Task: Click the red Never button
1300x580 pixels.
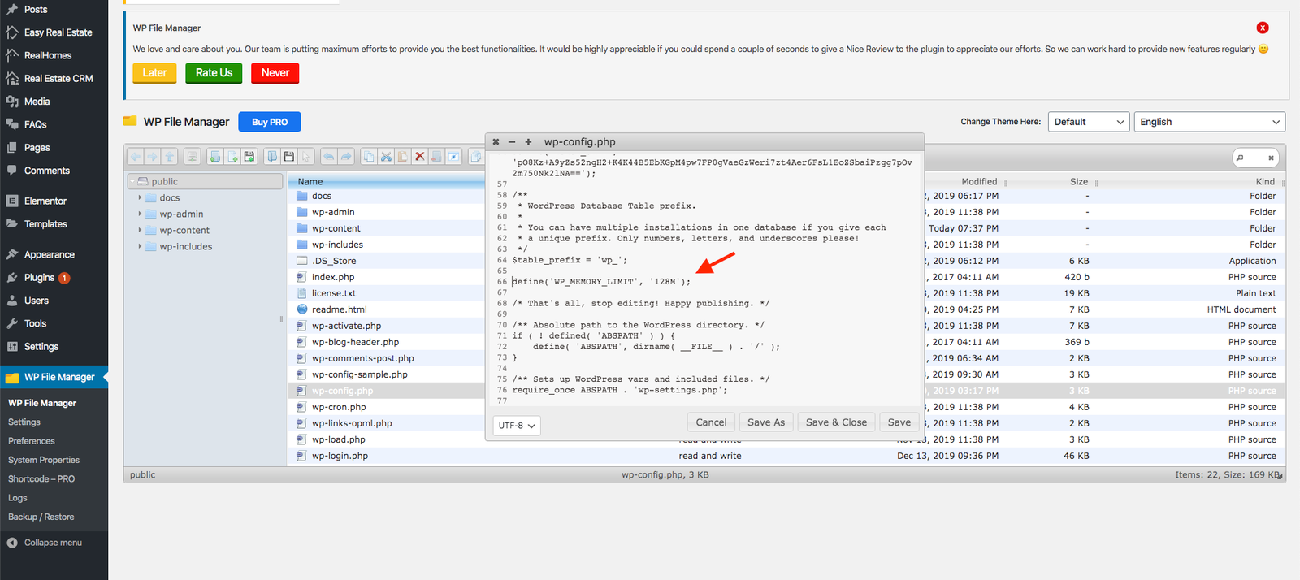Action: click(x=275, y=73)
